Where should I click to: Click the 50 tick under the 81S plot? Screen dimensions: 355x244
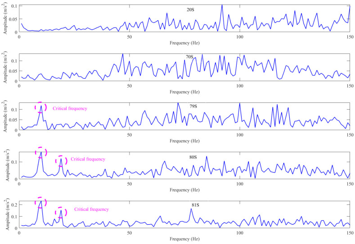129,233
